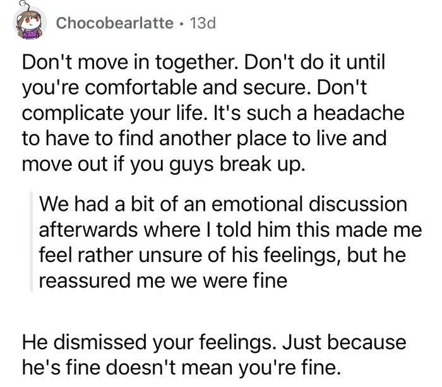Open the Chocobearlatte username profile link
This screenshot has width=442, height=387.
pos(115,23)
